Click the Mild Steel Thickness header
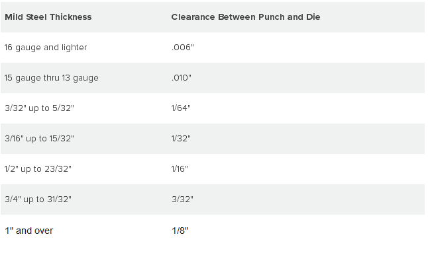The height and width of the screenshot is (253, 428). point(48,17)
